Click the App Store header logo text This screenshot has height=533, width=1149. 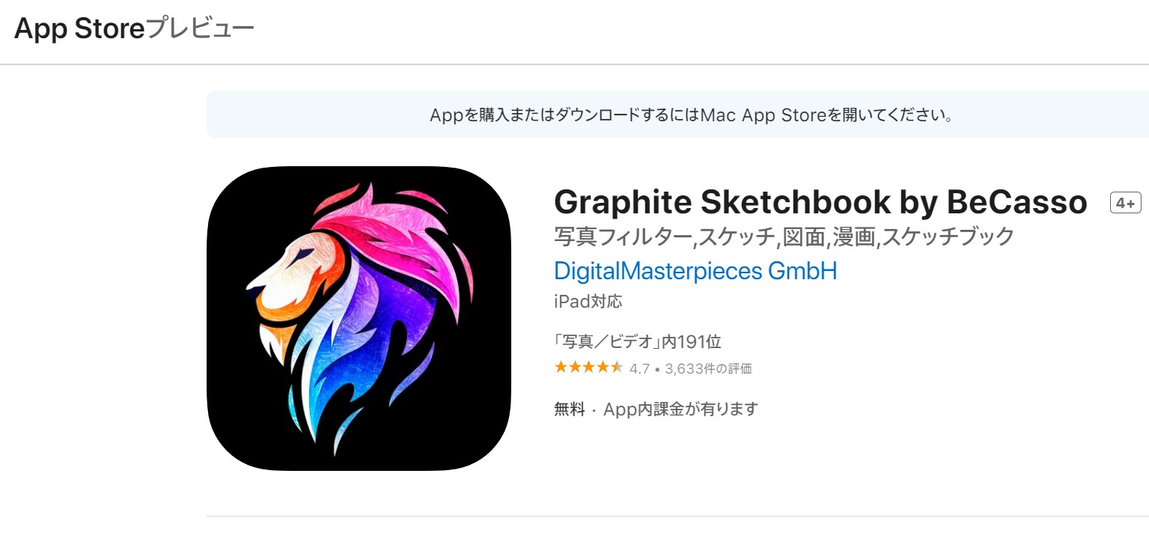(79, 29)
